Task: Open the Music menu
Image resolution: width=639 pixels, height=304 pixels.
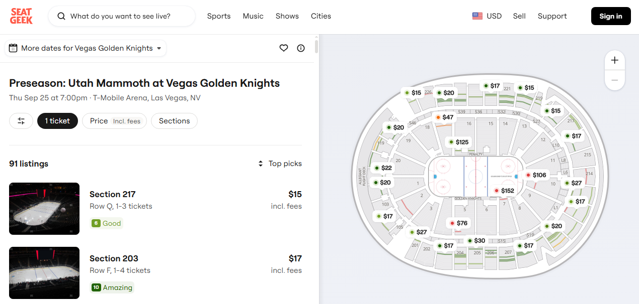Action: [253, 16]
